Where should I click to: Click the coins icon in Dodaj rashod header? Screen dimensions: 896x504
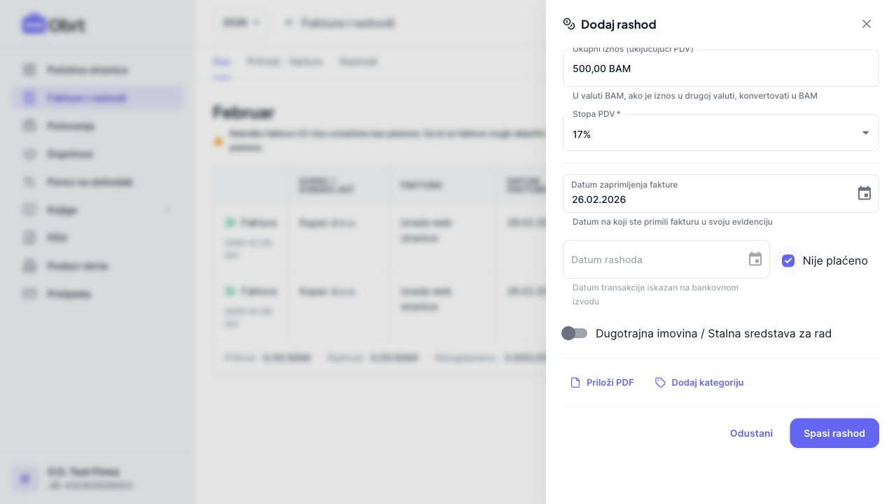pos(569,24)
